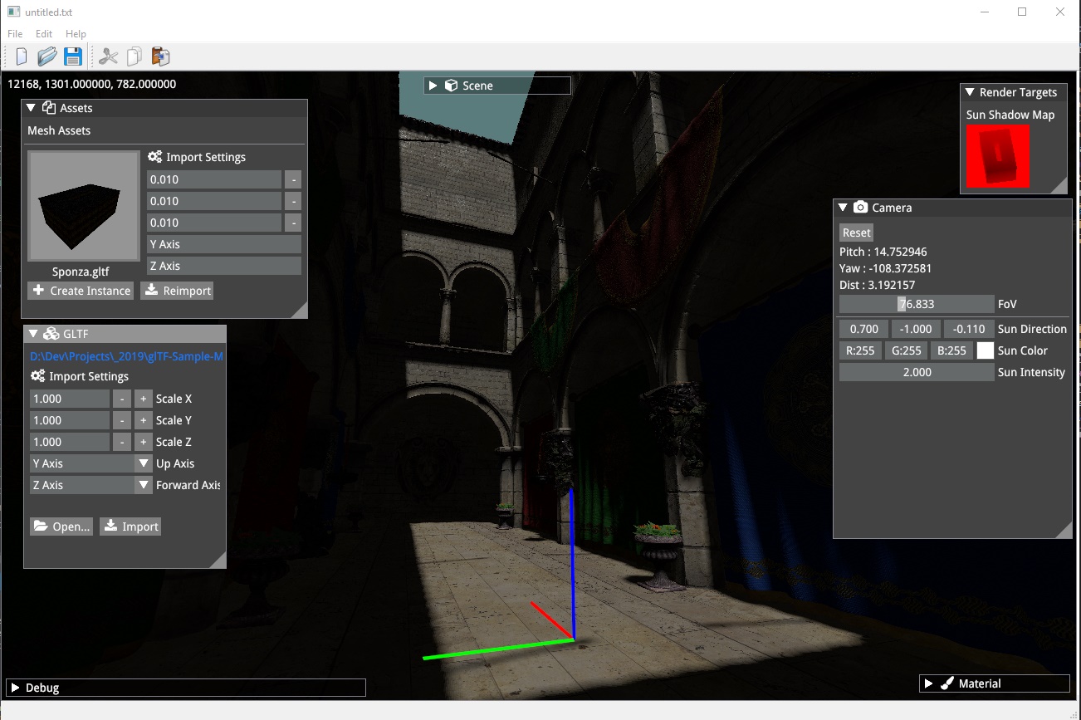Click the Cut scissors toolbar icon
This screenshot has height=720, width=1081.
pos(108,56)
